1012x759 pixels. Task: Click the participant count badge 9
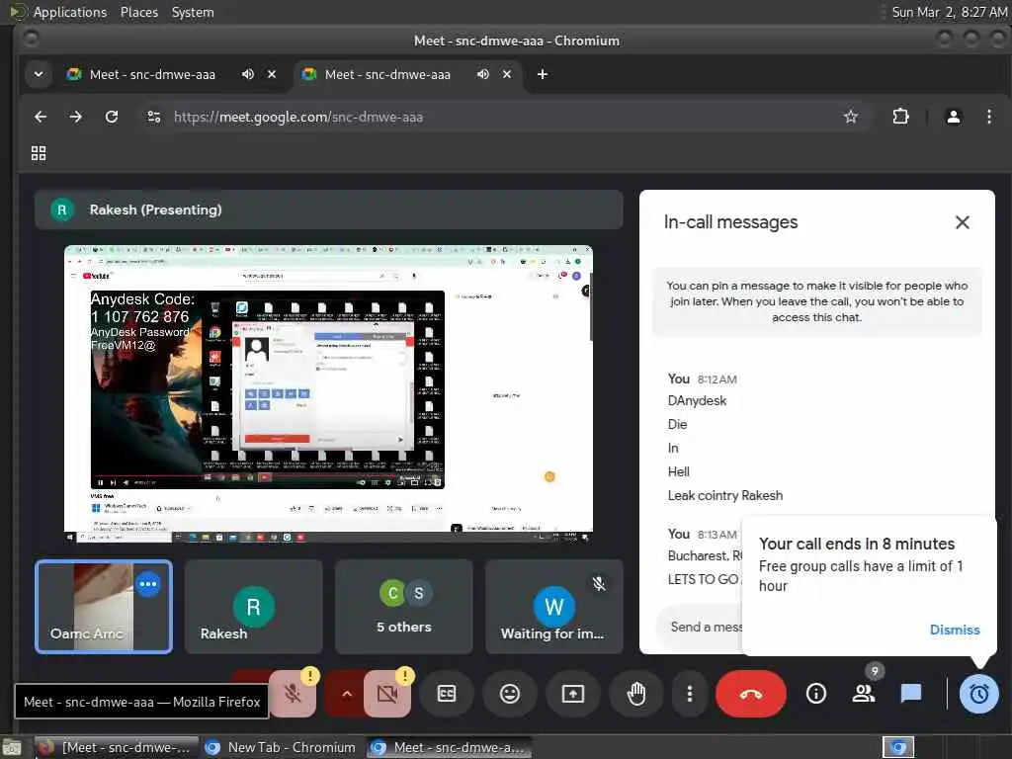(x=875, y=671)
